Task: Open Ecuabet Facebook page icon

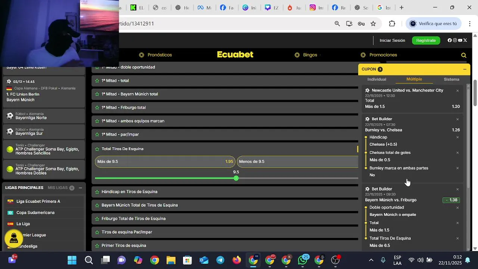Action: (450, 40)
